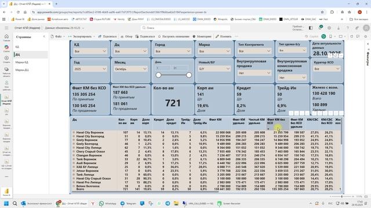Open the File menu
Image resolution: width=371 pixels, height=208 pixels.
click(x=58, y=36)
